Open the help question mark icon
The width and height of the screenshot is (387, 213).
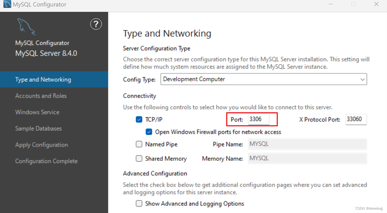[x=96, y=24]
